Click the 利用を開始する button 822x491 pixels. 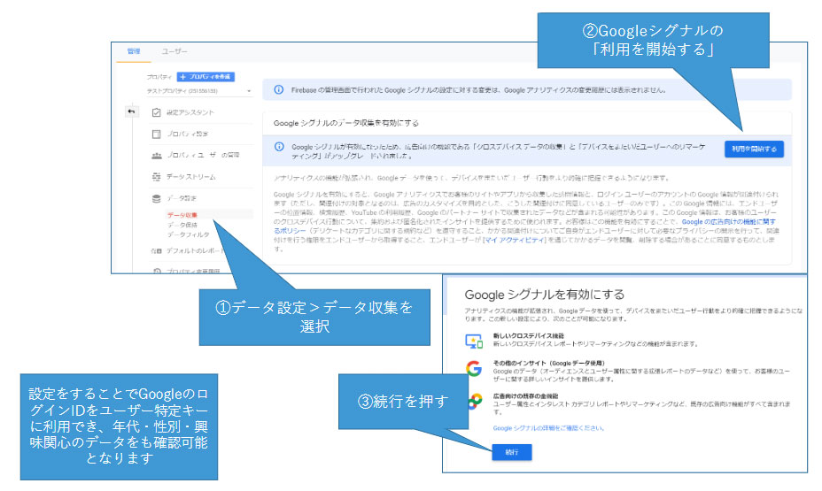pos(754,150)
